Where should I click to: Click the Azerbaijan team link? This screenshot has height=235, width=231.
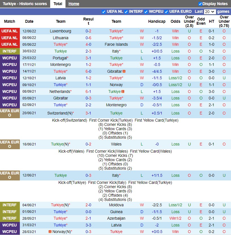coord(116,218)
